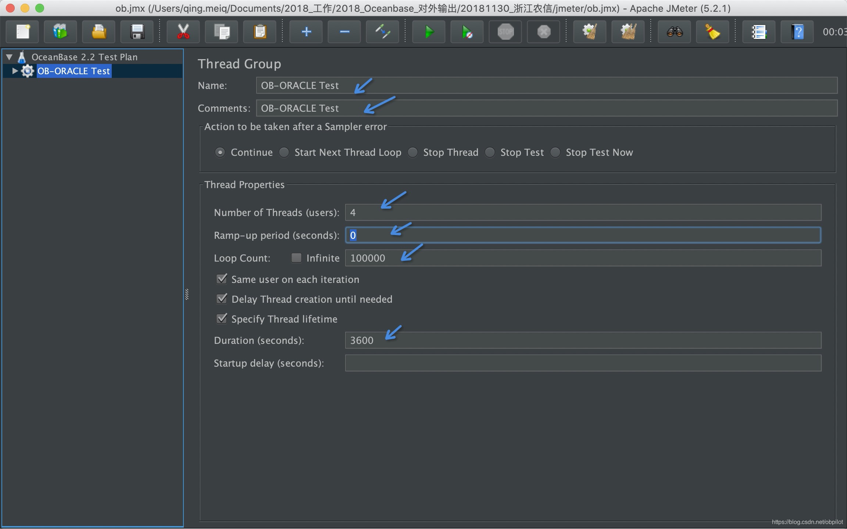847x529 pixels.
Task: Click the thread group gear icon
Action: [28, 71]
